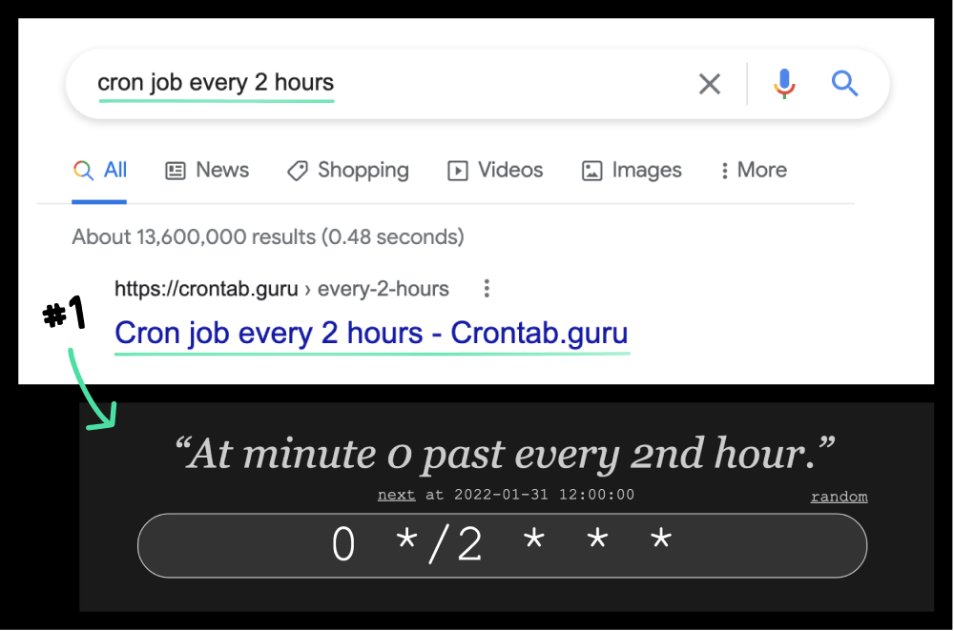Click the "next" link by the timestamp

click(x=396, y=495)
